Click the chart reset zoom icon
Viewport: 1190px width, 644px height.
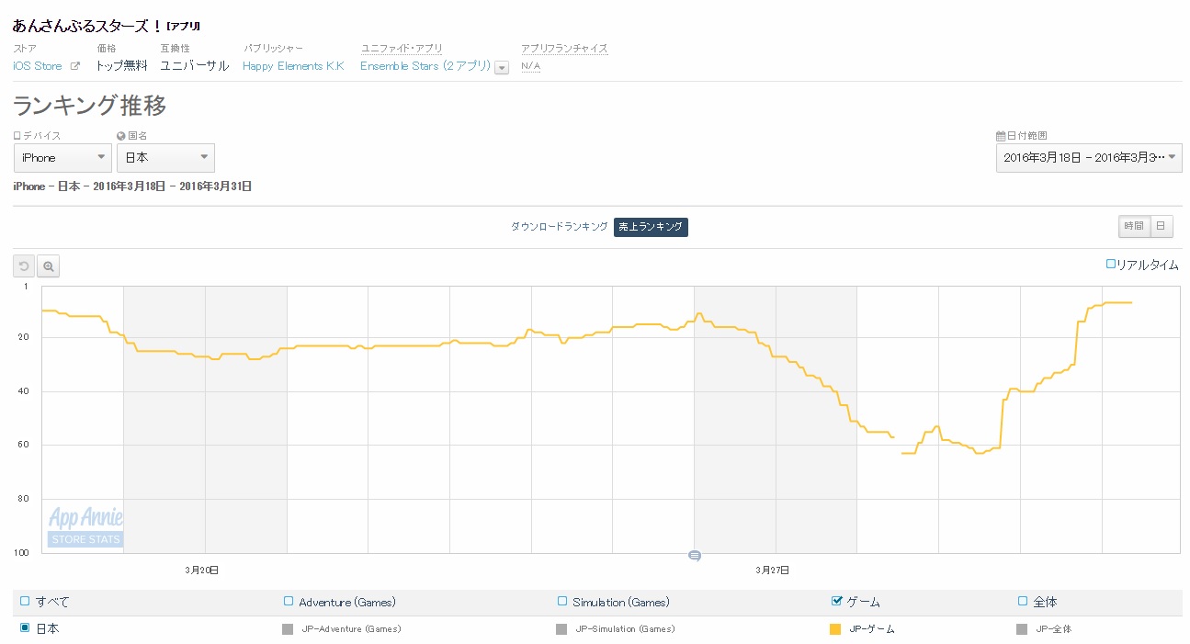[x=25, y=266]
